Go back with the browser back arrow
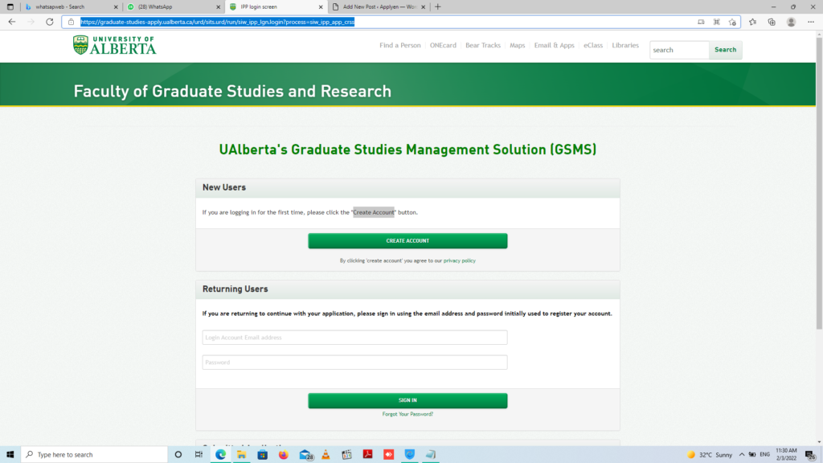This screenshot has width=823, height=463. click(x=11, y=22)
